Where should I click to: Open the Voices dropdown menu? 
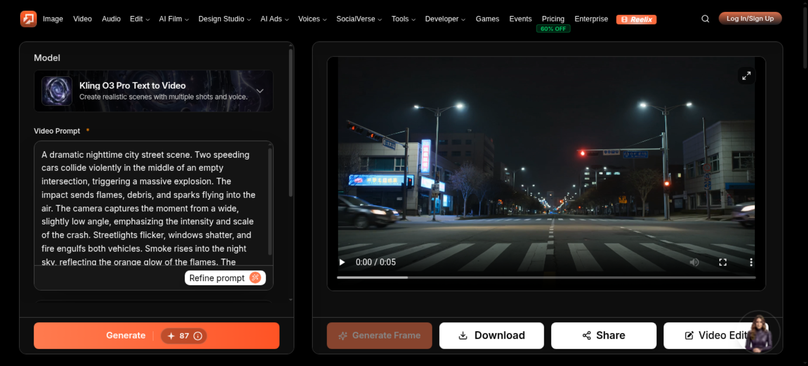312,19
